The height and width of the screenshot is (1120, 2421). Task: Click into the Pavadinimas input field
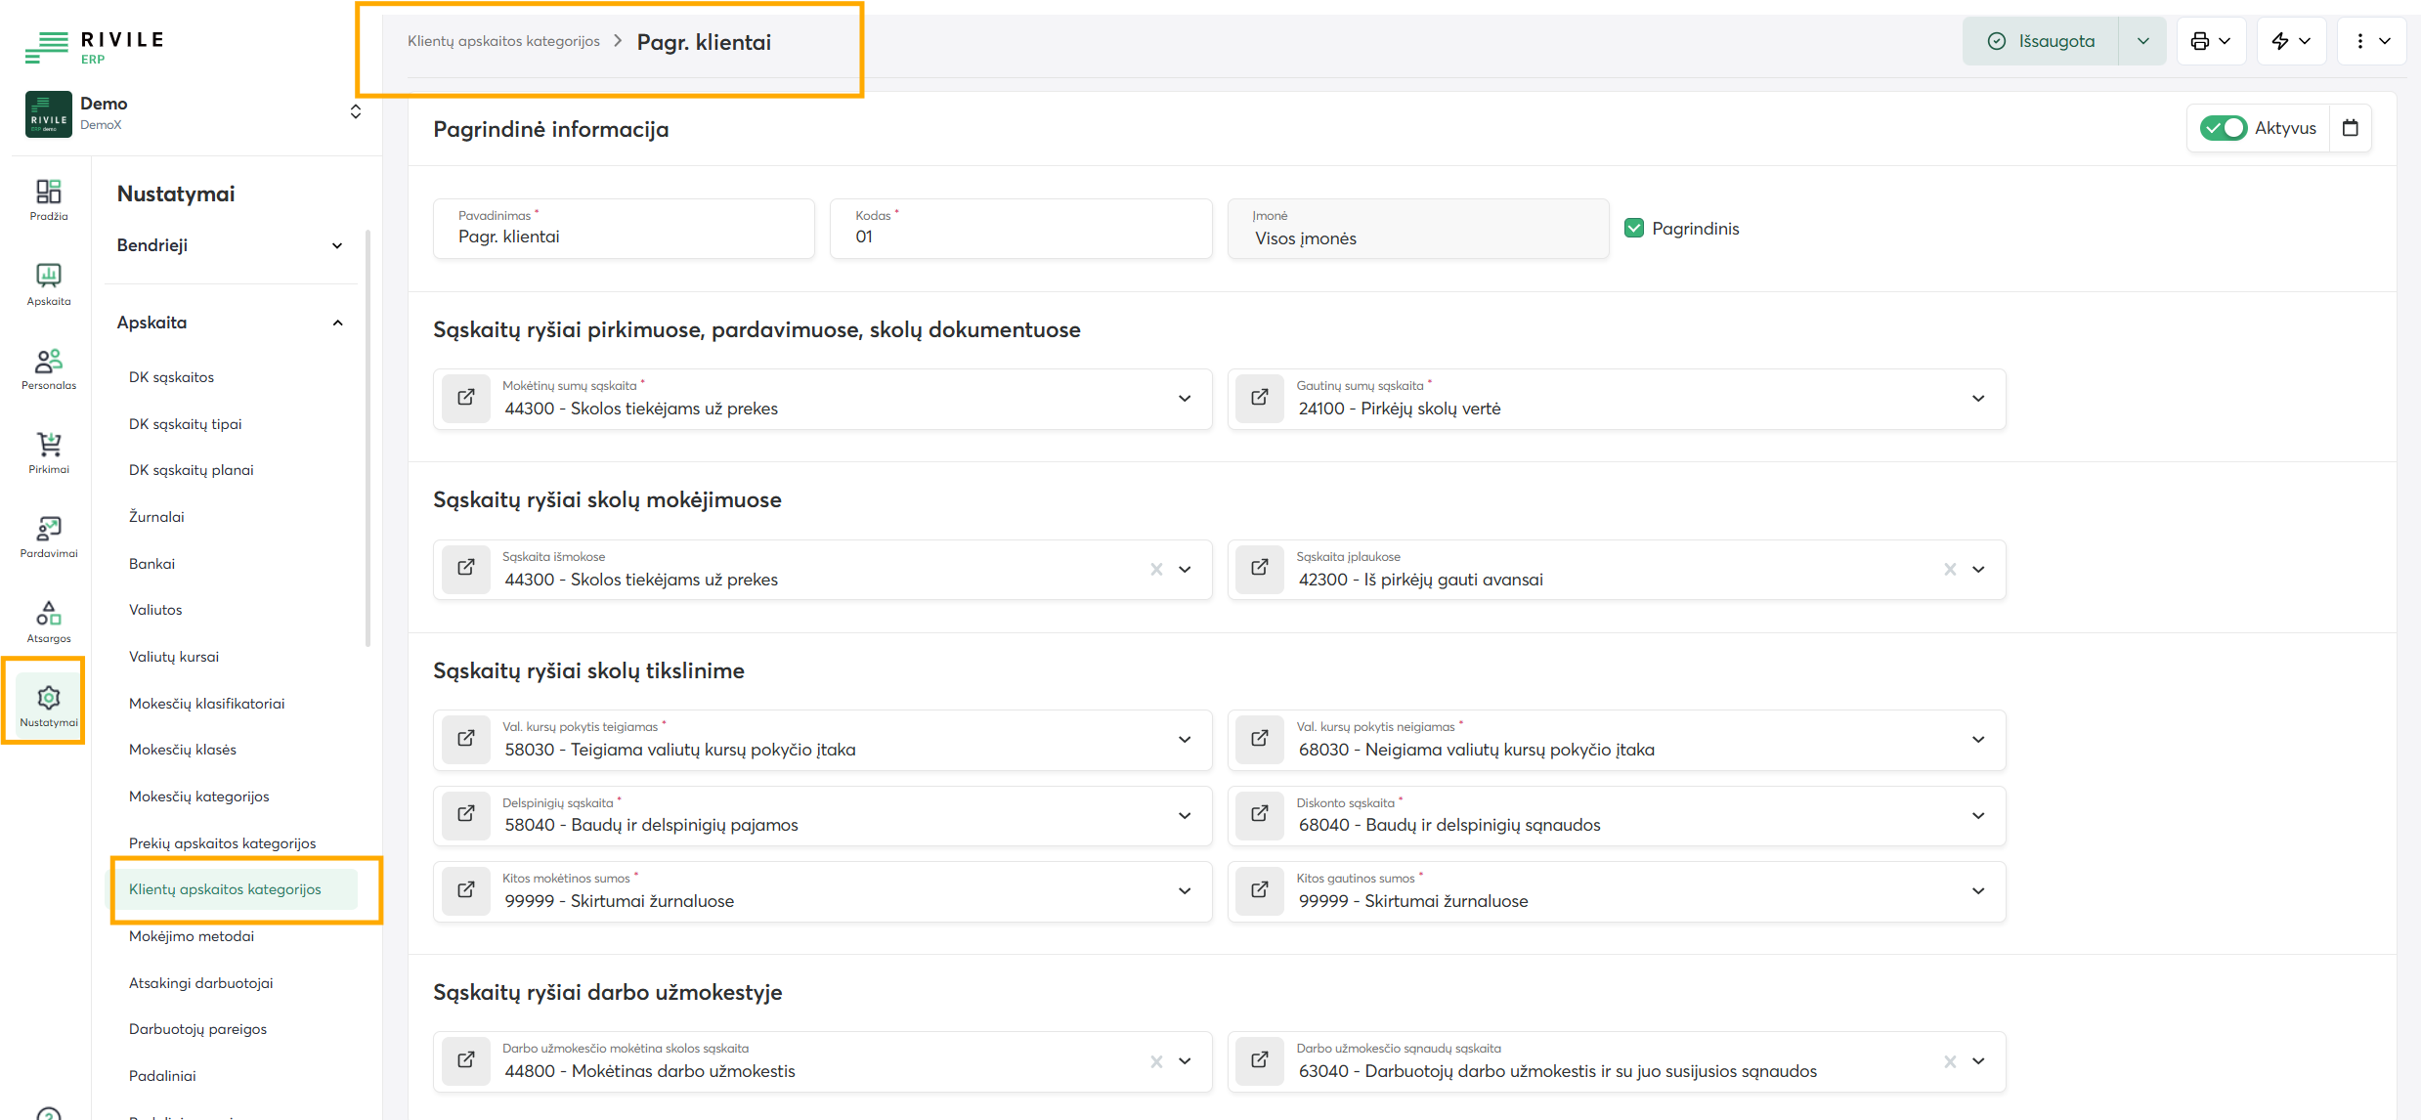[624, 237]
